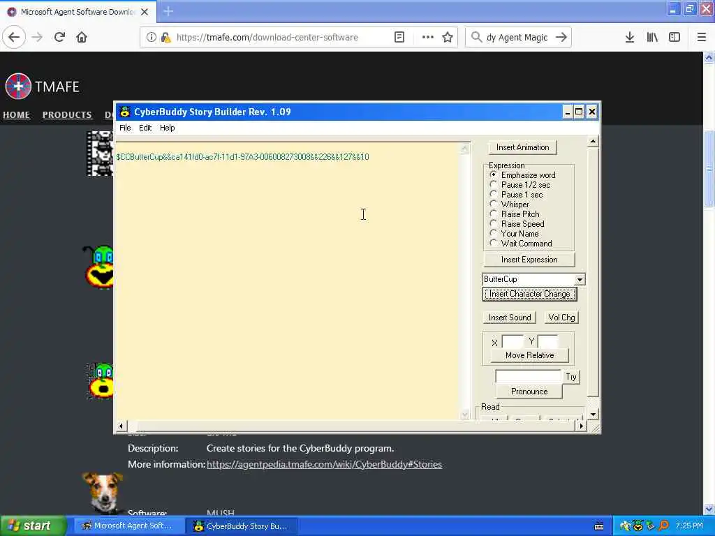
Task: Bookmark this page with star icon
Action: 448,37
